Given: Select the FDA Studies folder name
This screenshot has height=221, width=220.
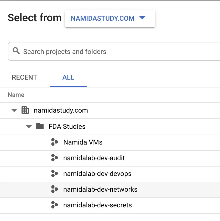Looking at the screenshot, I should [x=67, y=126].
